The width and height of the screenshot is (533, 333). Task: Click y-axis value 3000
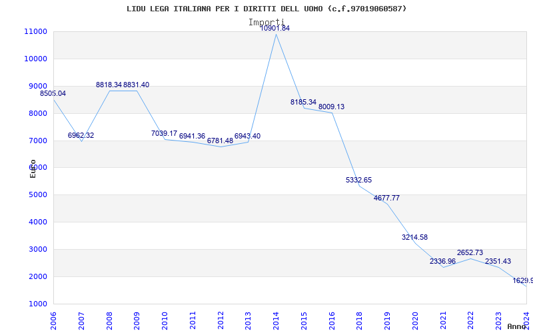pos(37,249)
